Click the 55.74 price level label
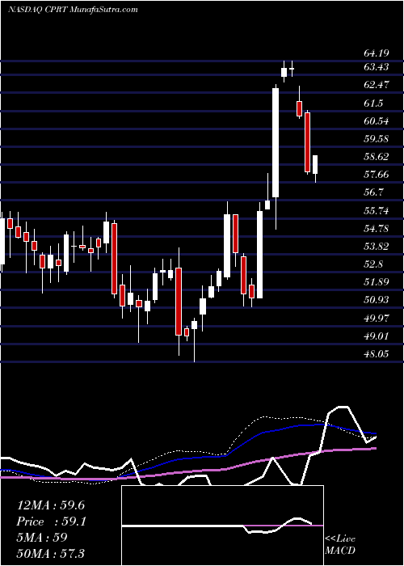The height and width of the screenshot is (566, 404). point(377,210)
